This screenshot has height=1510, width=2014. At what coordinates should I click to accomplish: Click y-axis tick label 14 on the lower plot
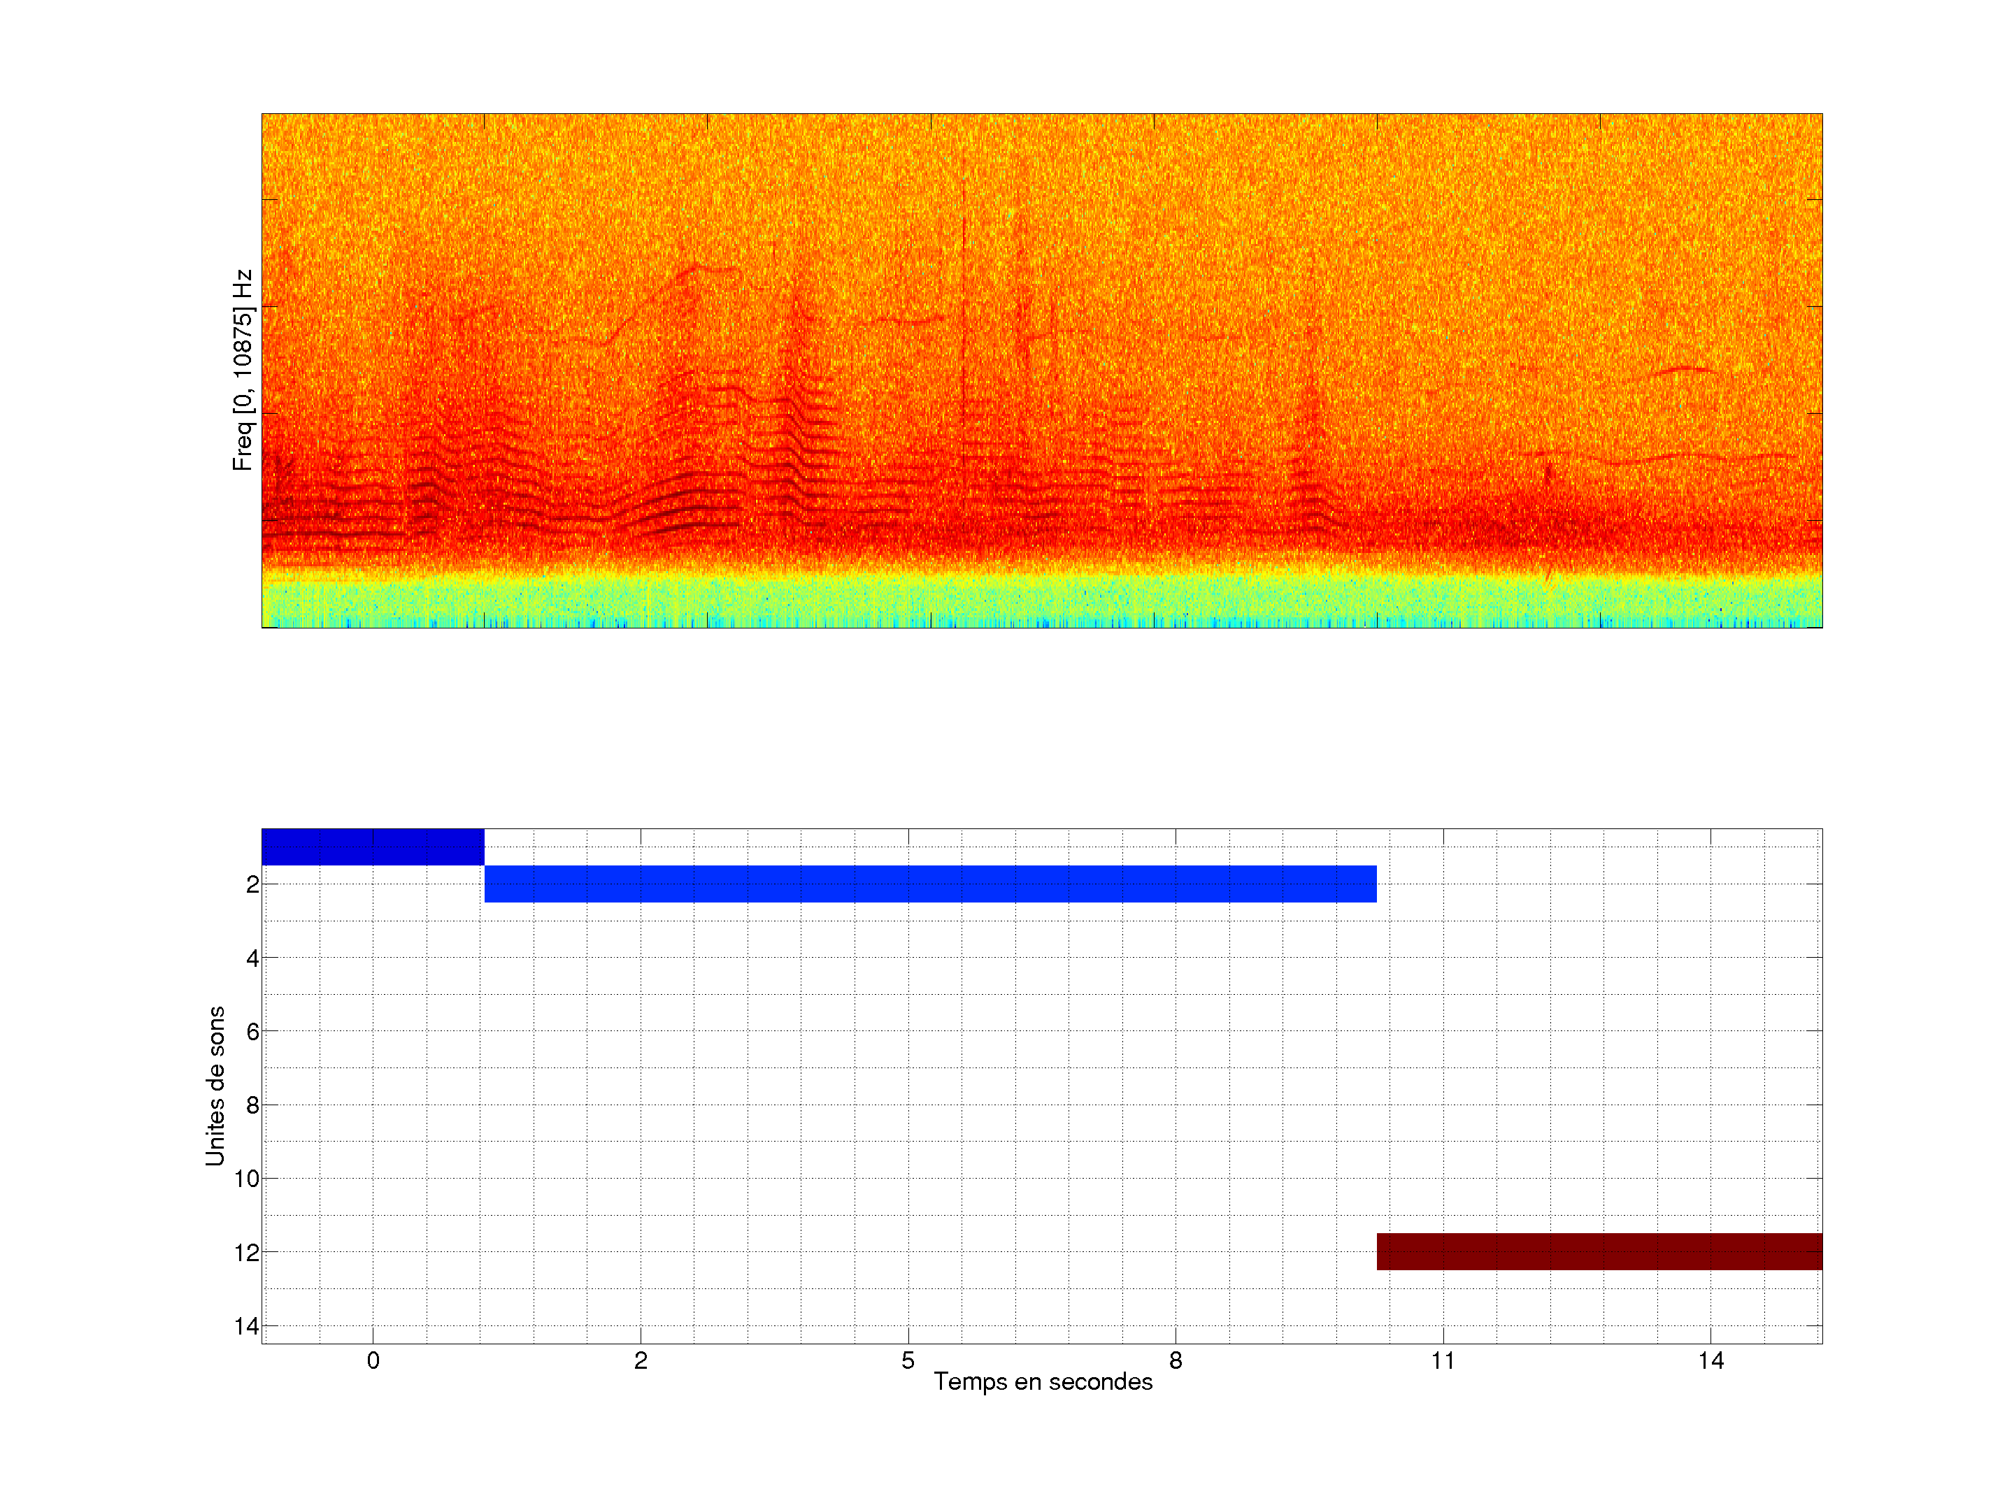[x=247, y=1326]
